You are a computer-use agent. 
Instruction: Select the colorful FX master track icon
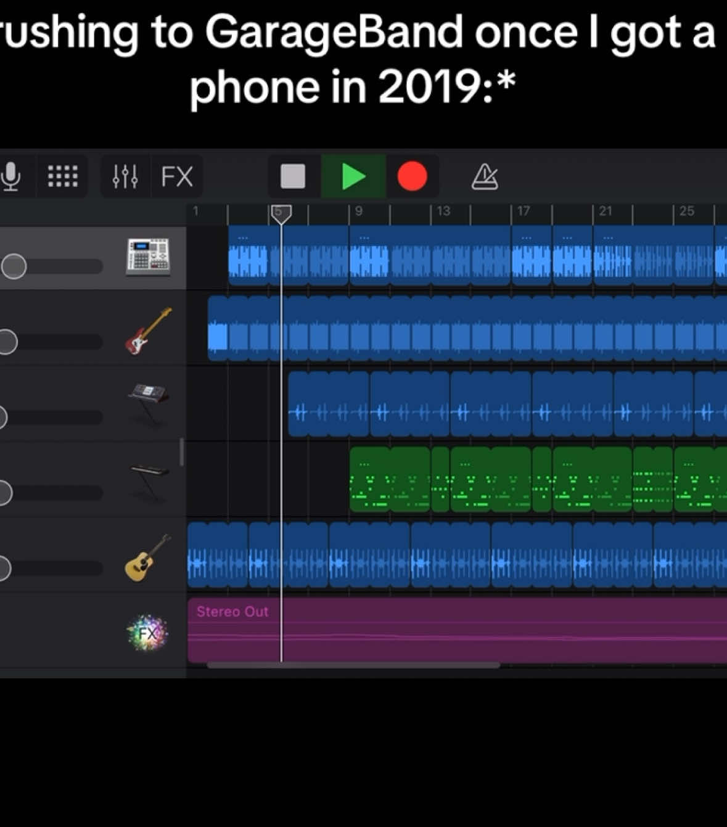(147, 633)
